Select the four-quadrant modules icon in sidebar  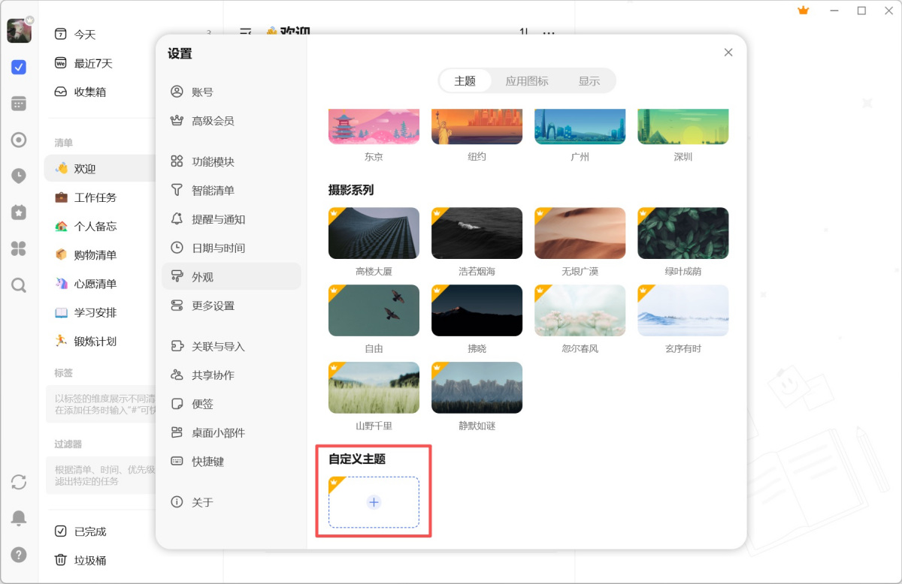19,248
